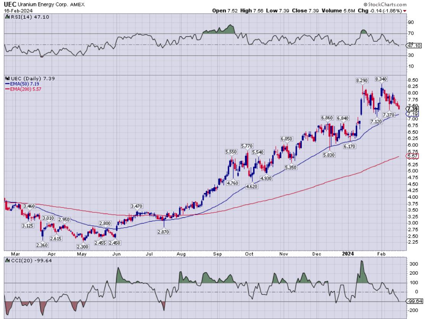
Task: Click the AMEX exchange label
Action: pos(77,5)
